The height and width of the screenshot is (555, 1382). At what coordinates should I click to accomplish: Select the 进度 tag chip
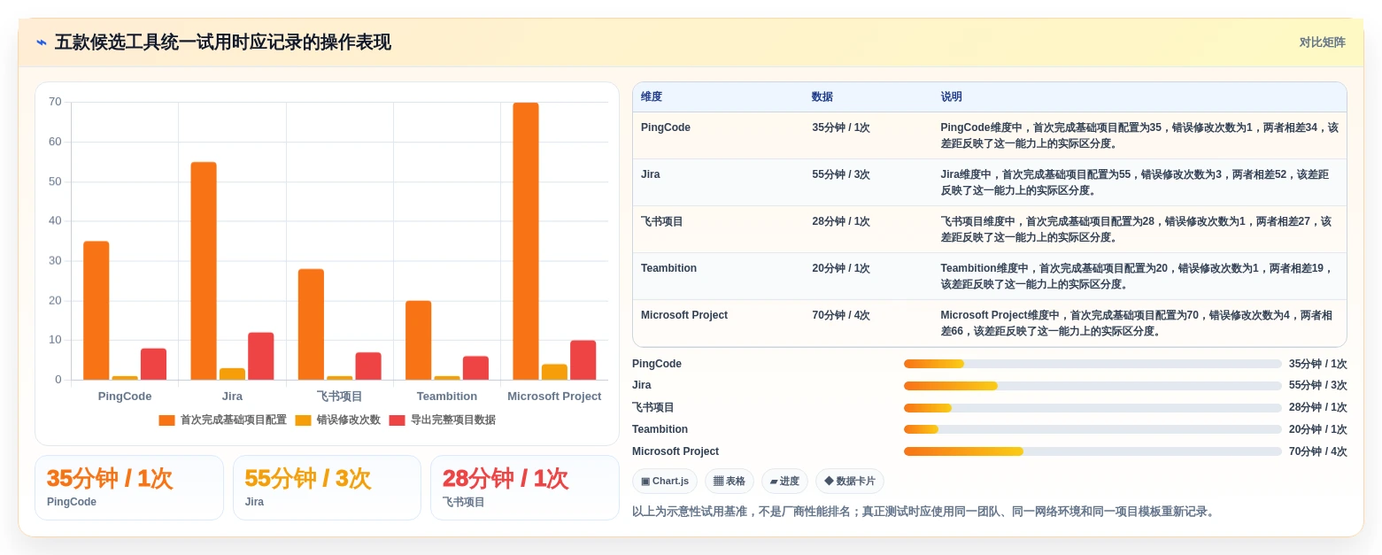click(x=784, y=482)
